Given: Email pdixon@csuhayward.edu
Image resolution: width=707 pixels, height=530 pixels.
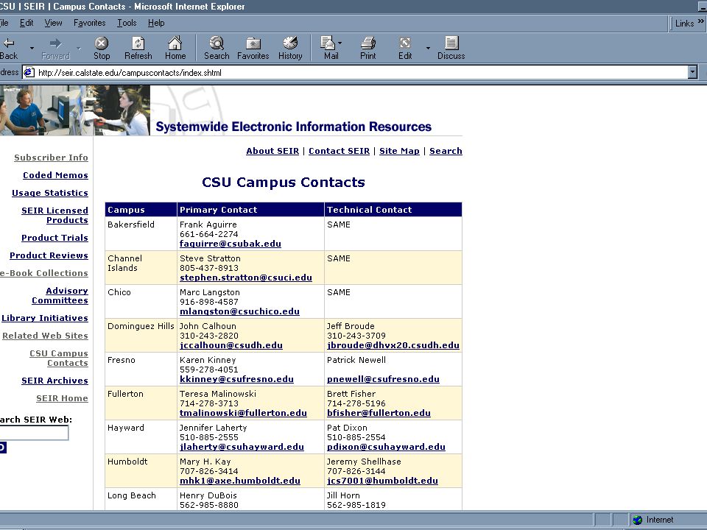Looking at the screenshot, I should tap(386, 447).
